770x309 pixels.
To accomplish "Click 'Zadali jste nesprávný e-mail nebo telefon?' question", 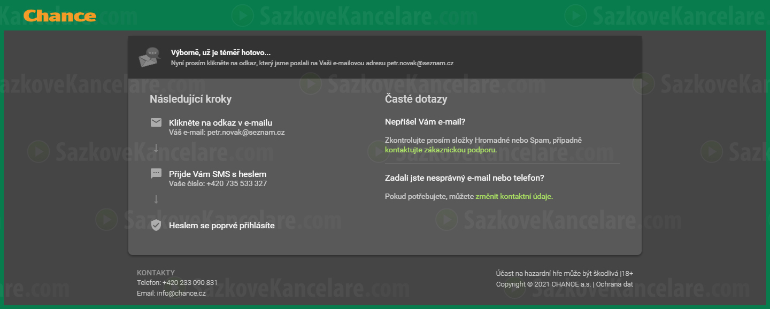I will (464, 177).
